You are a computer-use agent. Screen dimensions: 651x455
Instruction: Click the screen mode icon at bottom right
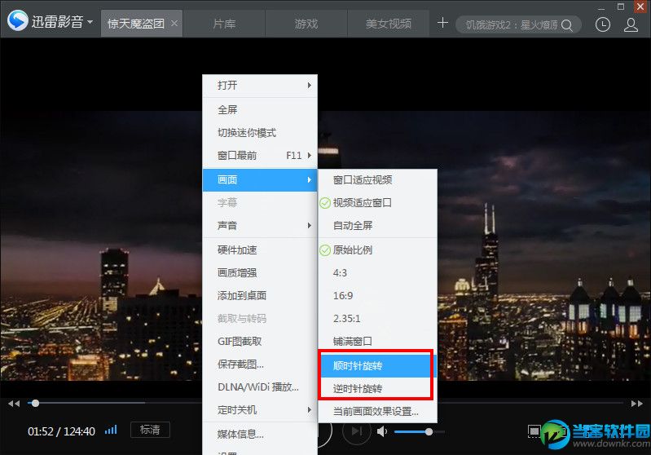[x=534, y=431]
